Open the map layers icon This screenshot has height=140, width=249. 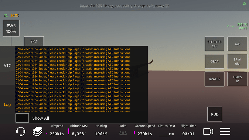37,131
